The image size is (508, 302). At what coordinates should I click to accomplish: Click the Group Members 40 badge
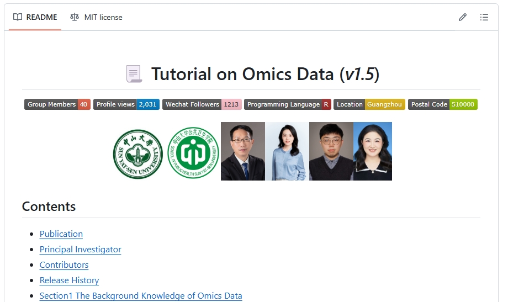click(x=57, y=104)
